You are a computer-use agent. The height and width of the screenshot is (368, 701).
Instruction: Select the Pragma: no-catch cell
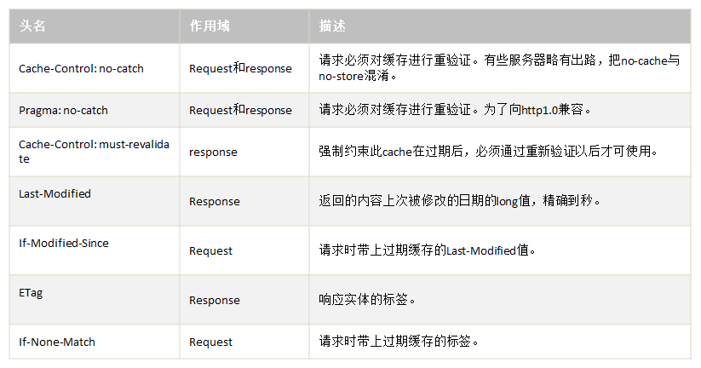(x=95, y=110)
